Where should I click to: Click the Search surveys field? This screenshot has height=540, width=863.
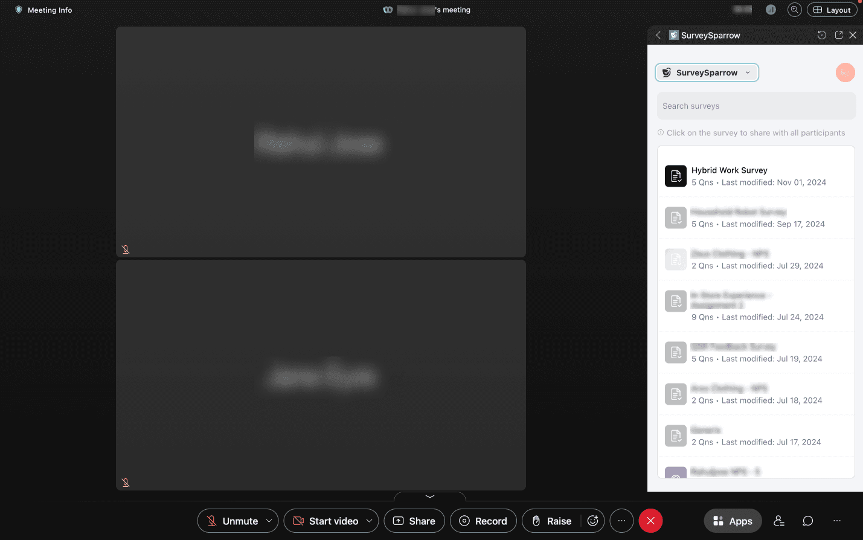click(756, 106)
